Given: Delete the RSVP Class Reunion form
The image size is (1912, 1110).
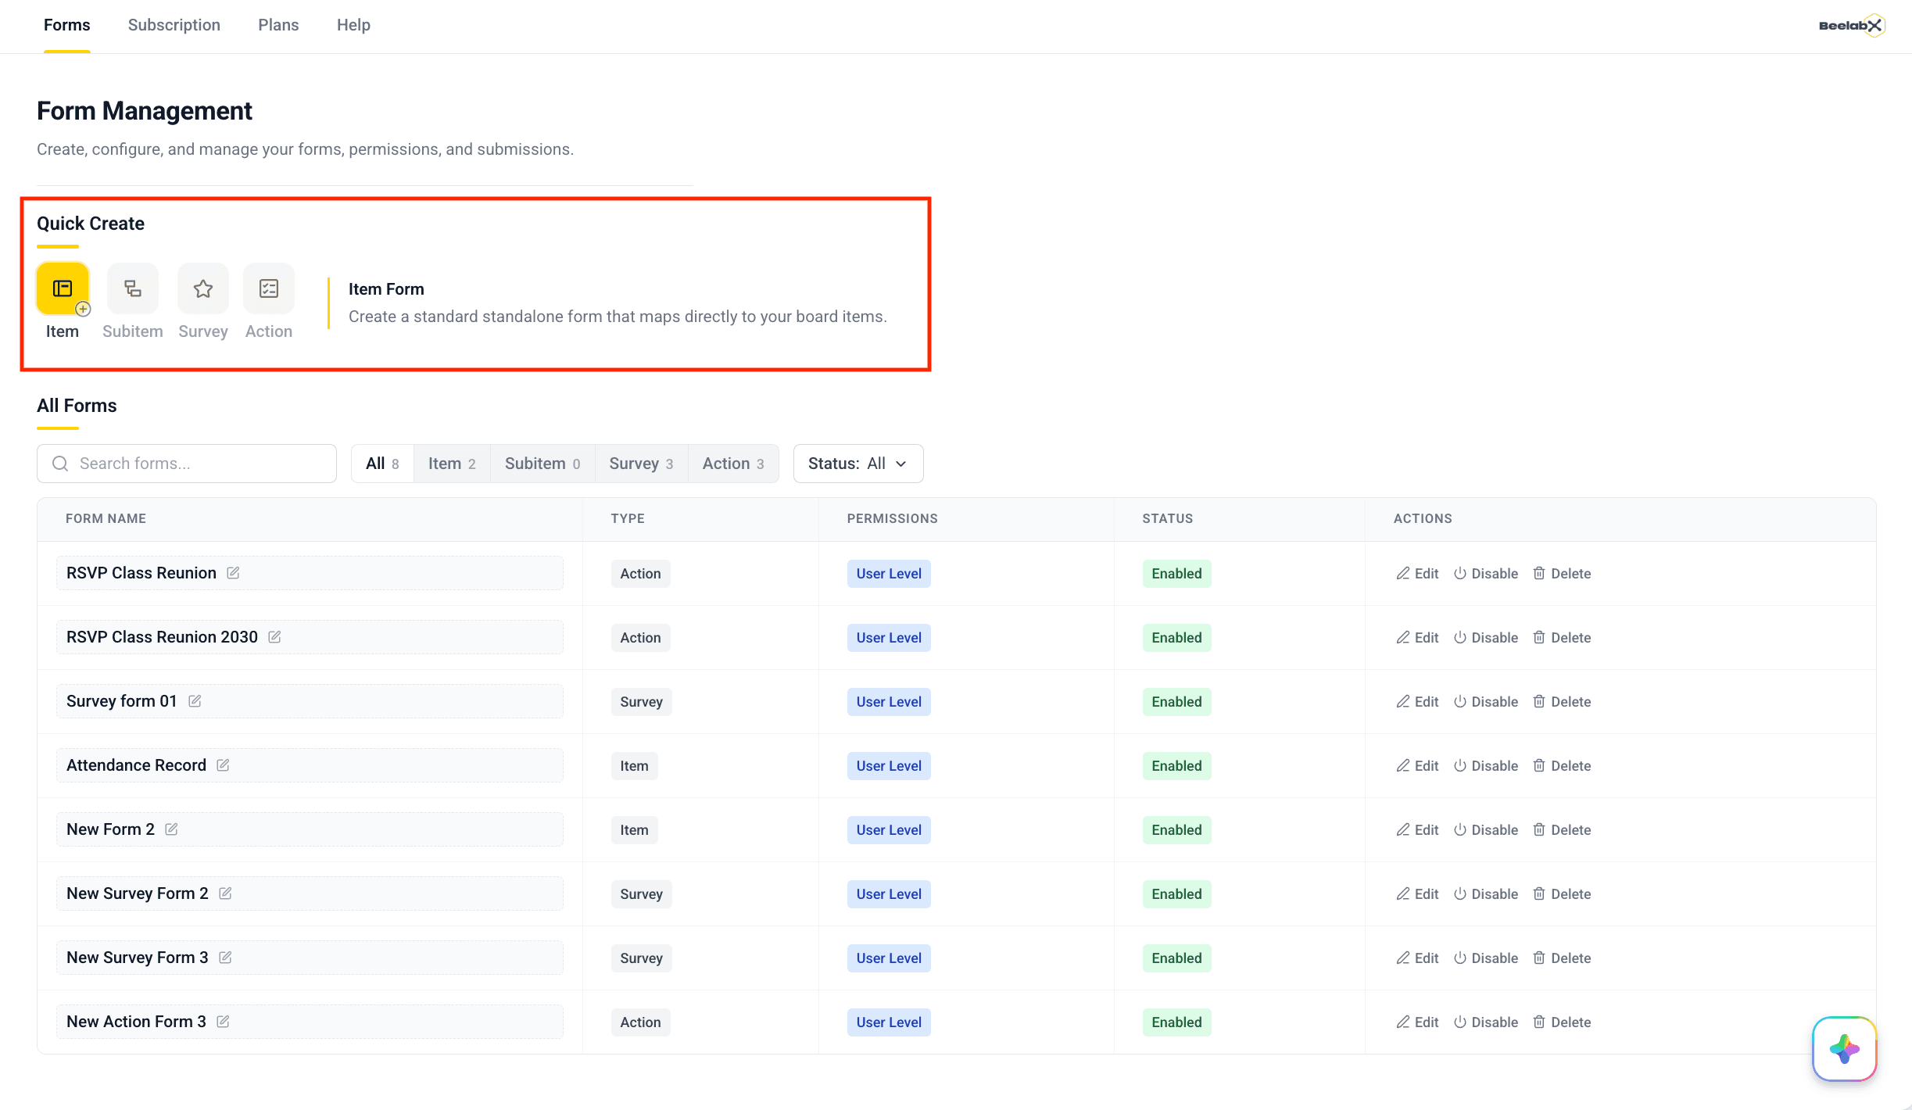Looking at the screenshot, I should (1562, 574).
